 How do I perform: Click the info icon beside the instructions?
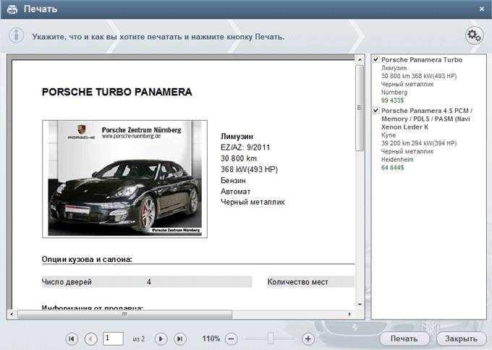click(16, 35)
